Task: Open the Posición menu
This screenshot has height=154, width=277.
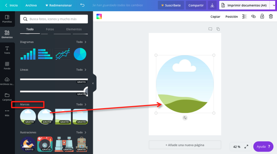Action: [232, 17]
